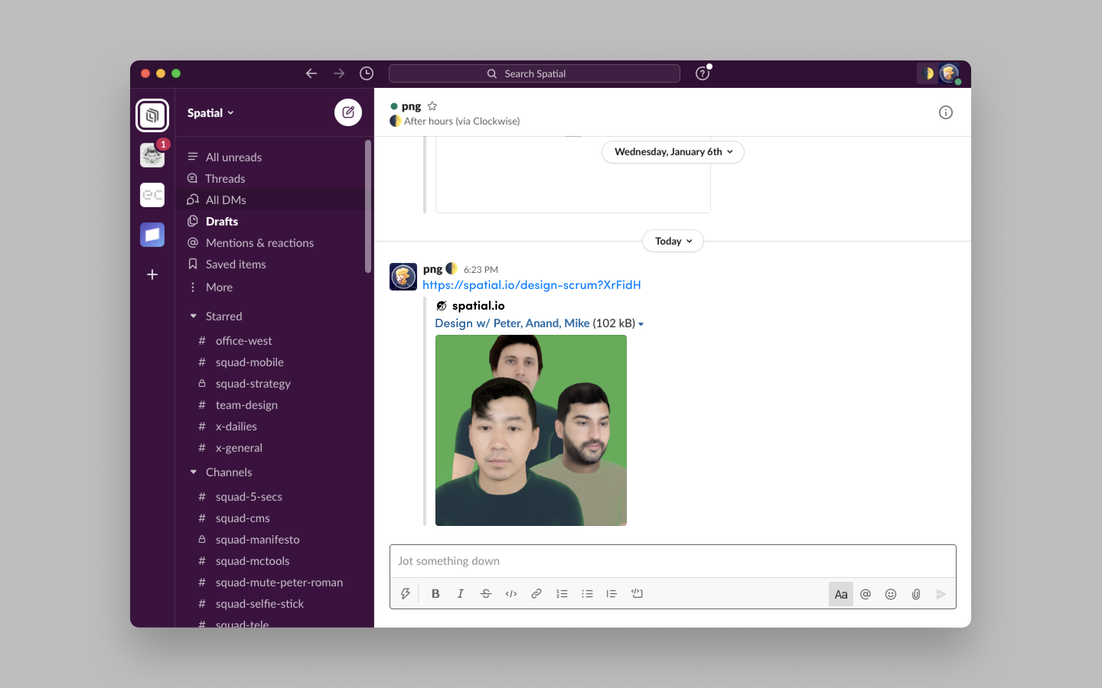
Task: Attach a file with paperclip icon
Action: pos(916,594)
